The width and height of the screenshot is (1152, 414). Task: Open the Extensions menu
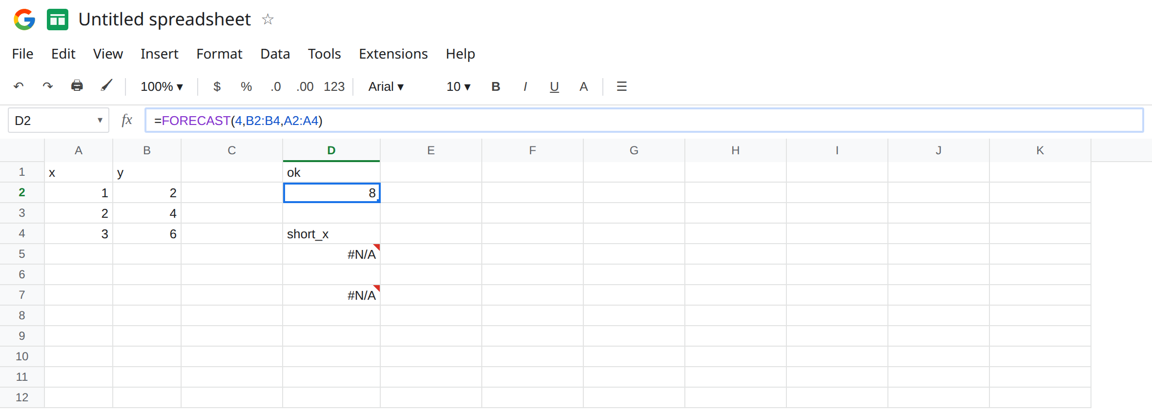point(393,54)
